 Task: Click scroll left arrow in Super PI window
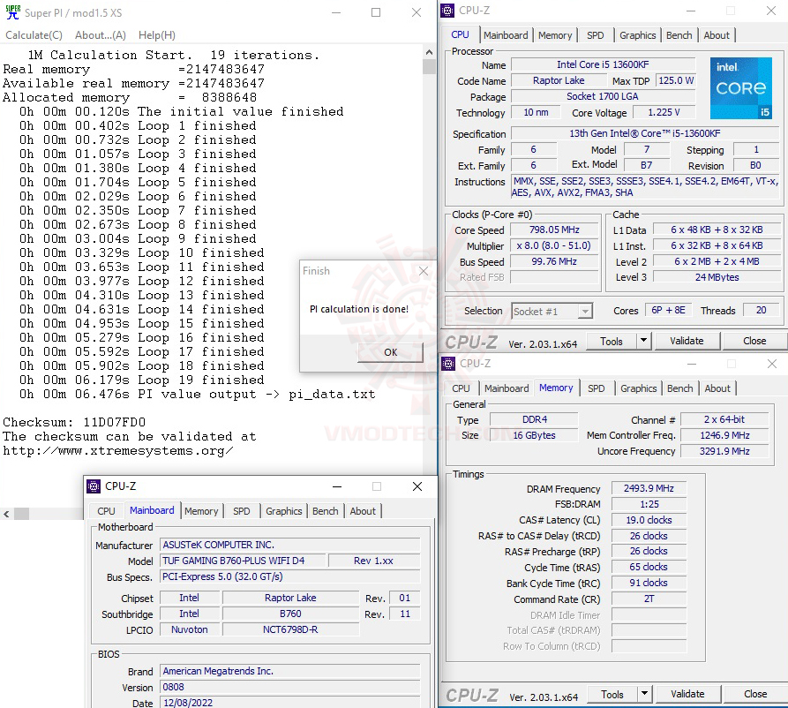click(x=6, y=514)
